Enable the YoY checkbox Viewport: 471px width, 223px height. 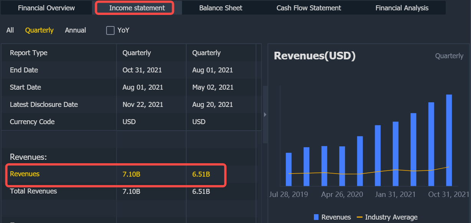pos(110,30)
